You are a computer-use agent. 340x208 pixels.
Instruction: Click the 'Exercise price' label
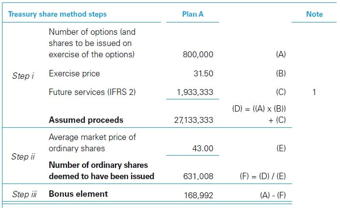click(x=74, y=73)
